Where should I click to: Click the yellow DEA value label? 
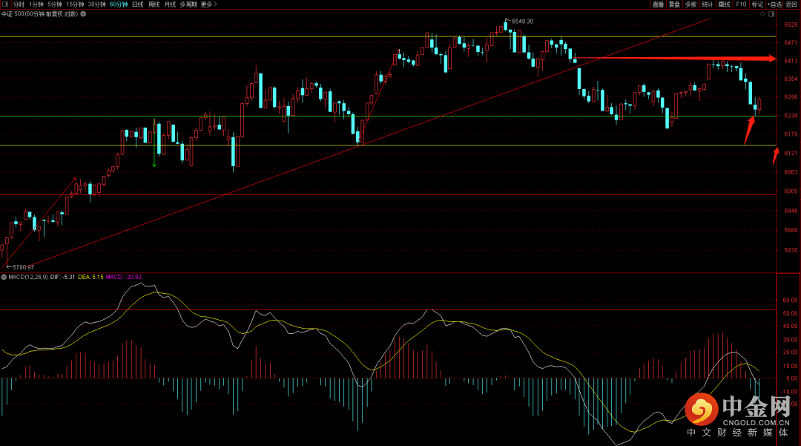pos(90,277)
